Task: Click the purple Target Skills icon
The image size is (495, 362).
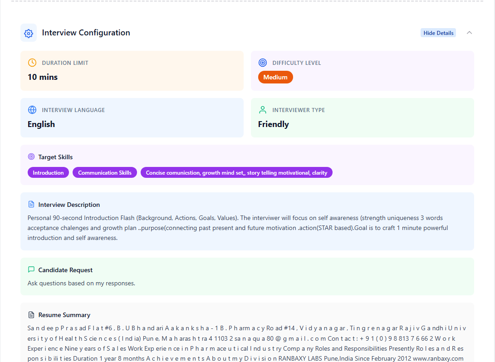Action: pyautogui.click(x=31, y=157)
